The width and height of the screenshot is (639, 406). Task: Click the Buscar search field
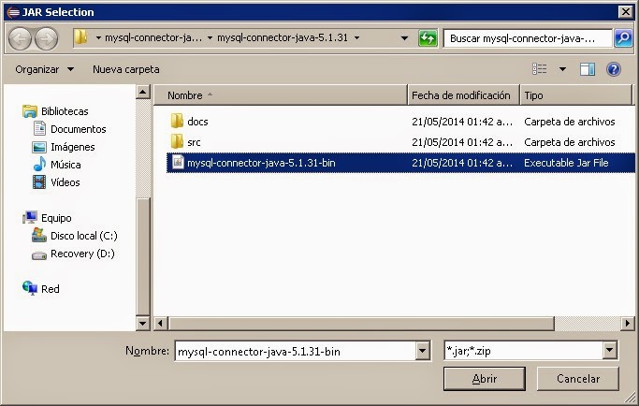coord(528,38)
